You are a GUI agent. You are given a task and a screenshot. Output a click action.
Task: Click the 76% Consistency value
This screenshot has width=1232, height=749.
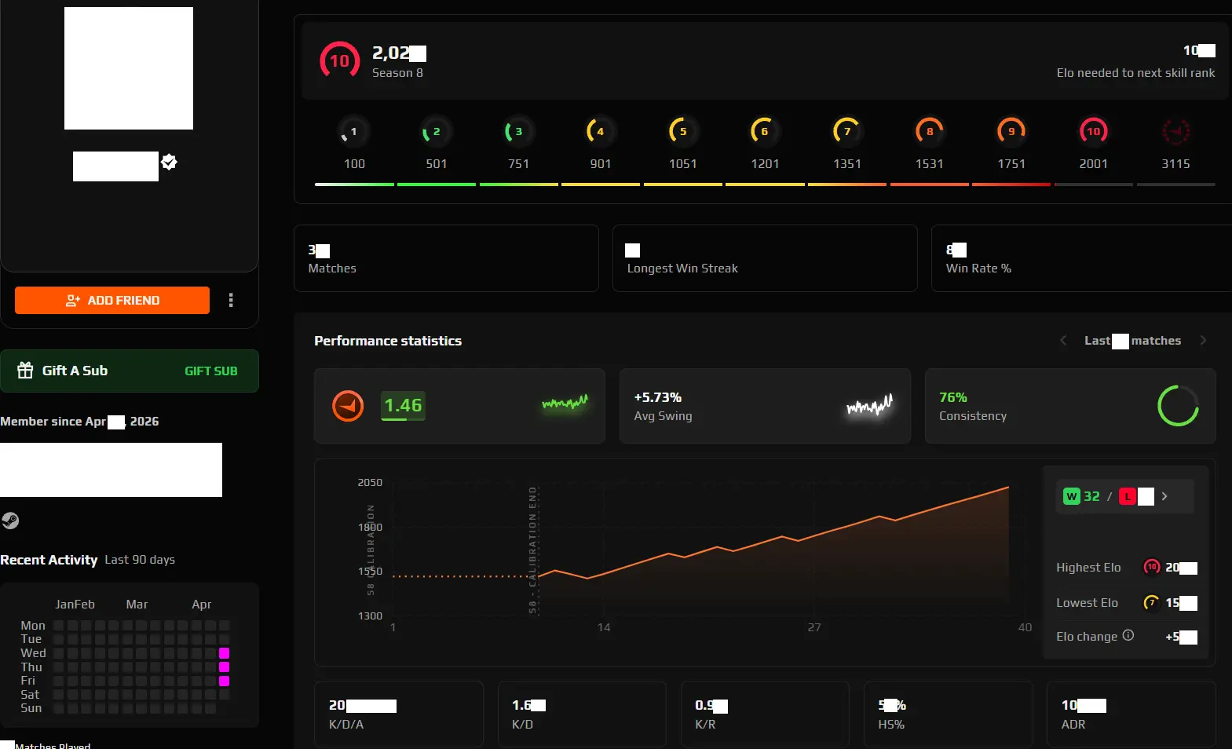[x=953, y=397]
